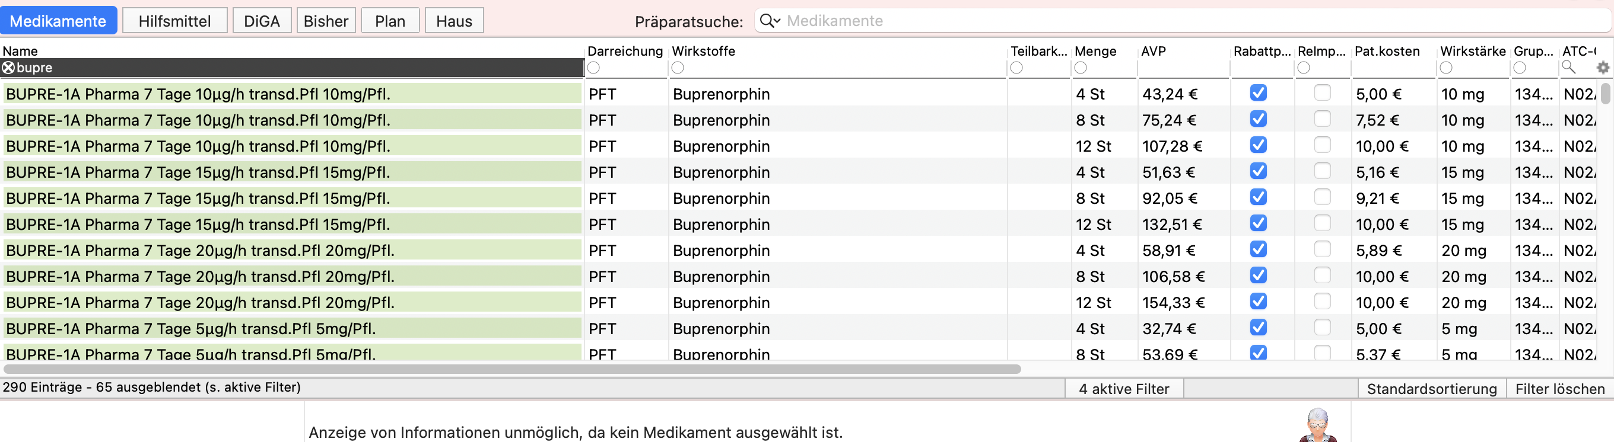Open the Präparatsuche search options magnifier
This screenshot has height=442, width=1614.
click(770, 21)
